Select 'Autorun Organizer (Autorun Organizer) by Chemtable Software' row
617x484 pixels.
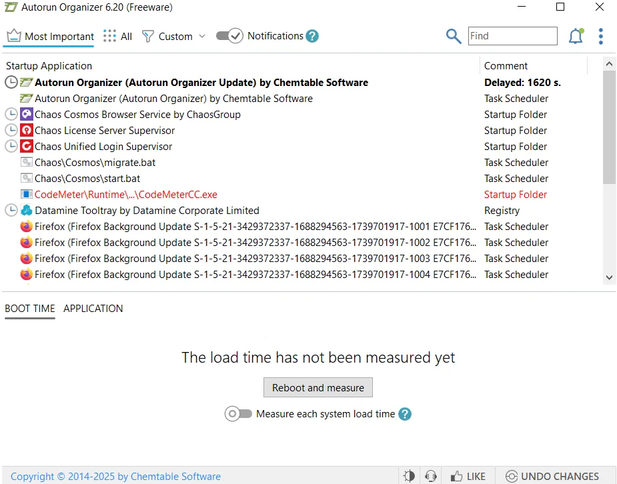coord(173,99)
